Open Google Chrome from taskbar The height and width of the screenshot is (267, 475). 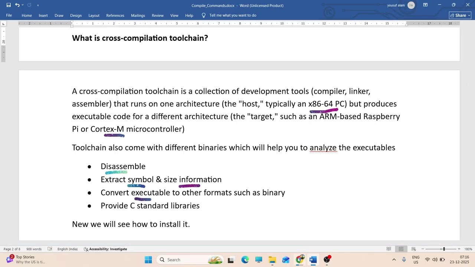[299, 260]
